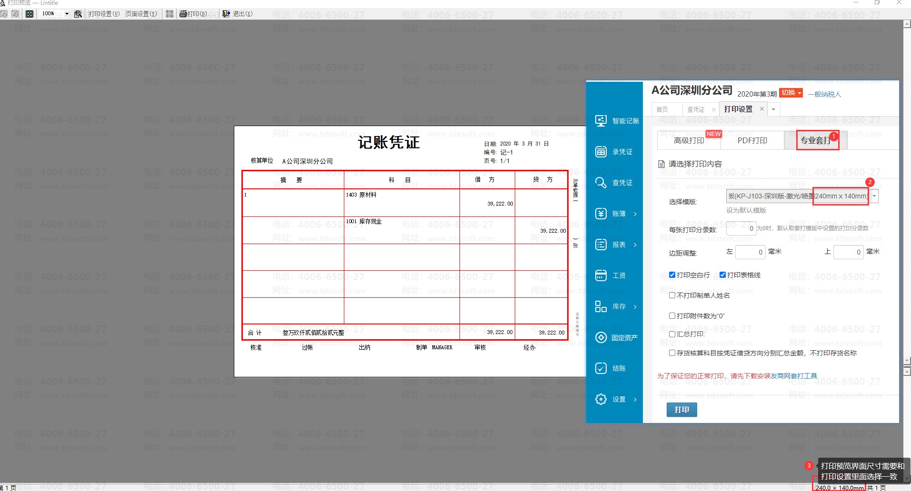Click the zoom magnifier toolbar icon
This screenshot has width=911, height=491.
tap(78, 14)
